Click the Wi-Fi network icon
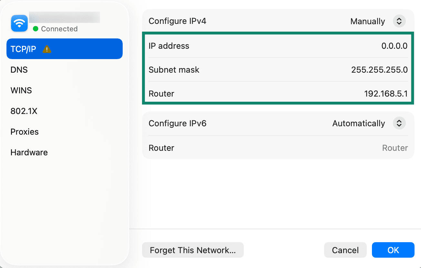Image resolution: width=421 pixels, height=268 pixels. [19, 23]
